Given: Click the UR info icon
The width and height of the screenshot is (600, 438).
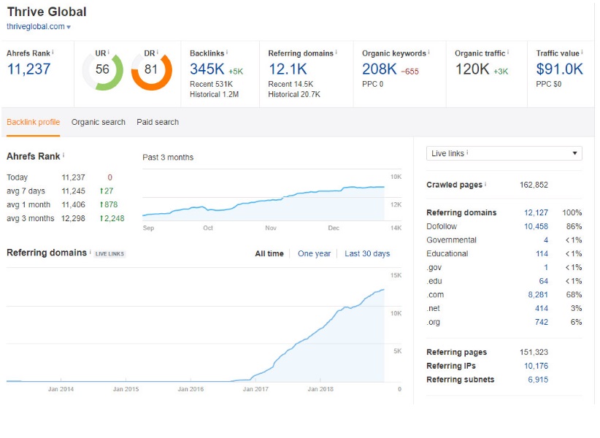Looking at the screenshot, I should (x=109, y=53).
